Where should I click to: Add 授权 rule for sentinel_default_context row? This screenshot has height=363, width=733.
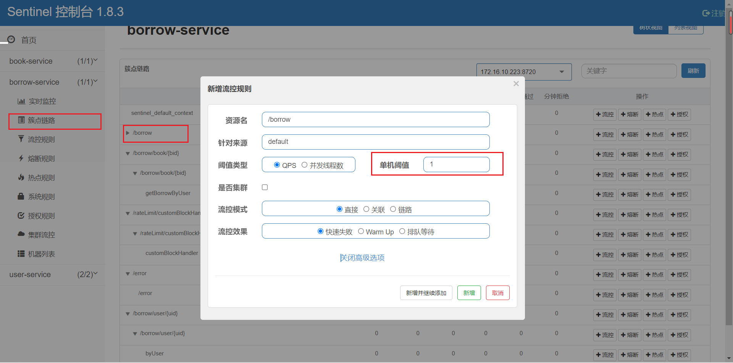pyautogui.click(x=679, y=115)
